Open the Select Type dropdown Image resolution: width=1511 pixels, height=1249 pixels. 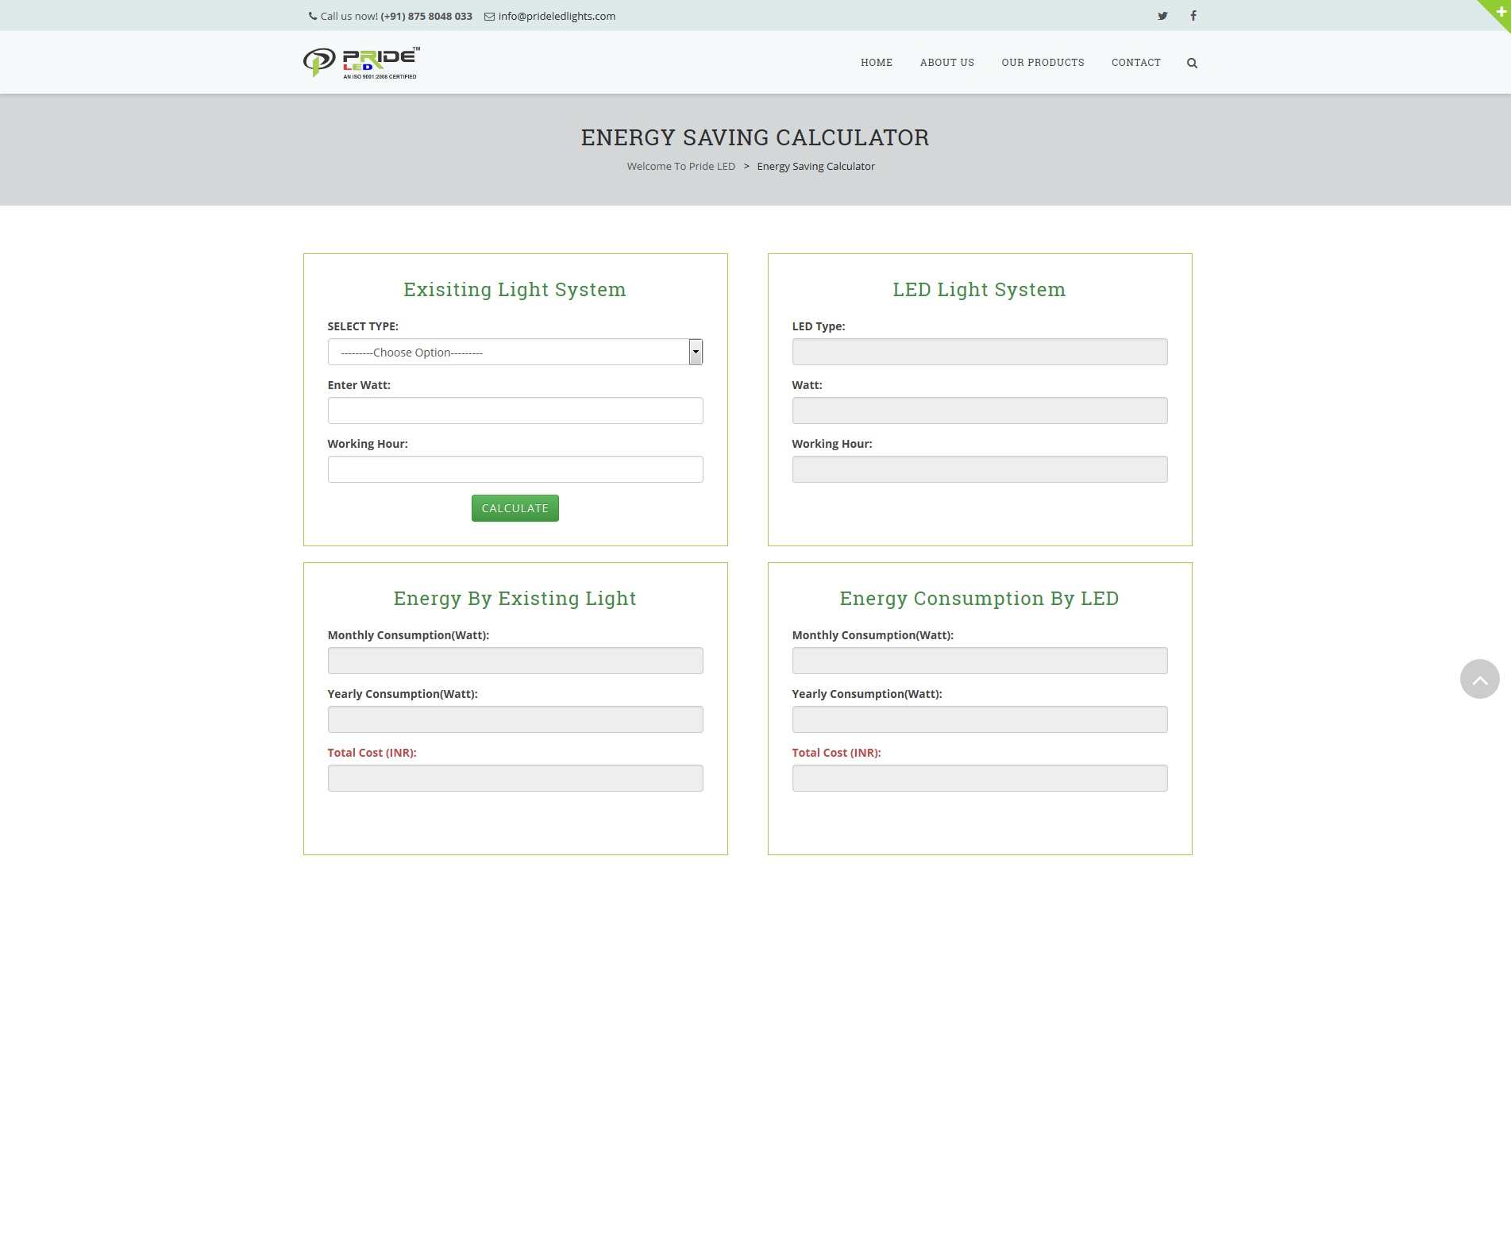[x=507, y=352]
